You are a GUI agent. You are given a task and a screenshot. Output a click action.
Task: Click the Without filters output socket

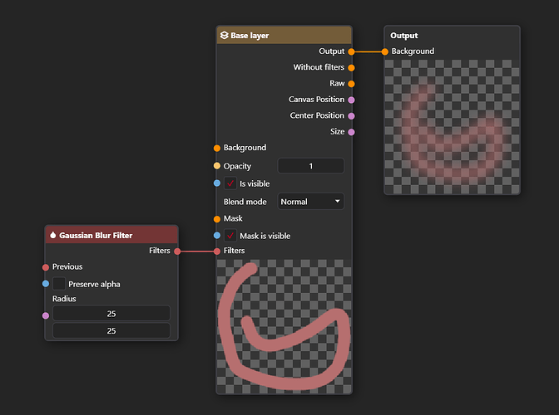pyautogui.click(x=352, y=67)
